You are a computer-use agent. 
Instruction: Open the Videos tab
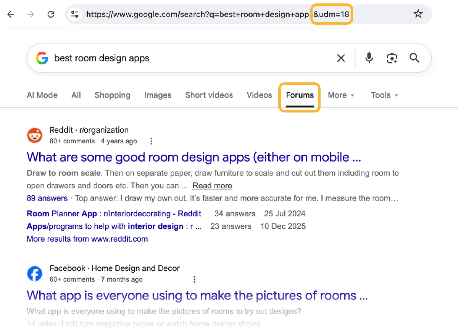pos(260,95)
